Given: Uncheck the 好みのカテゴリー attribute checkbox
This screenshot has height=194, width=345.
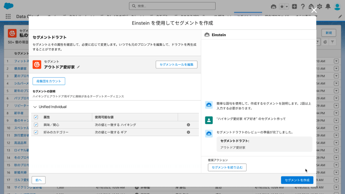Looking at the screenshot, I should point(36,132).
